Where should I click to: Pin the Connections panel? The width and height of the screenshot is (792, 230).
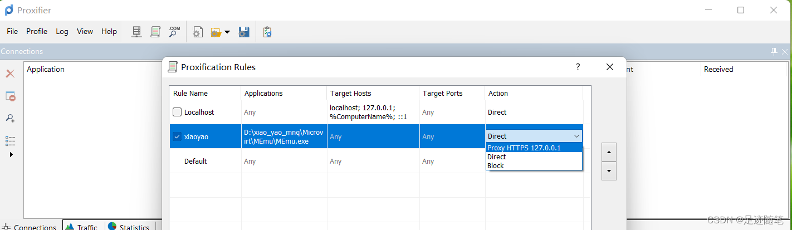[x=774, y=51]
